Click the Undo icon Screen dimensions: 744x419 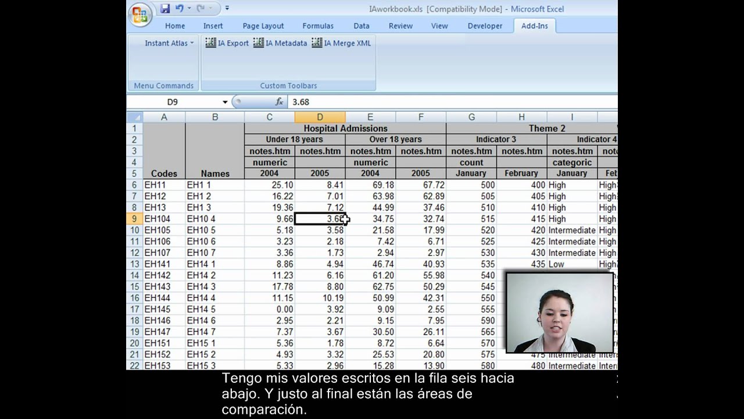(x=180, y=8)
